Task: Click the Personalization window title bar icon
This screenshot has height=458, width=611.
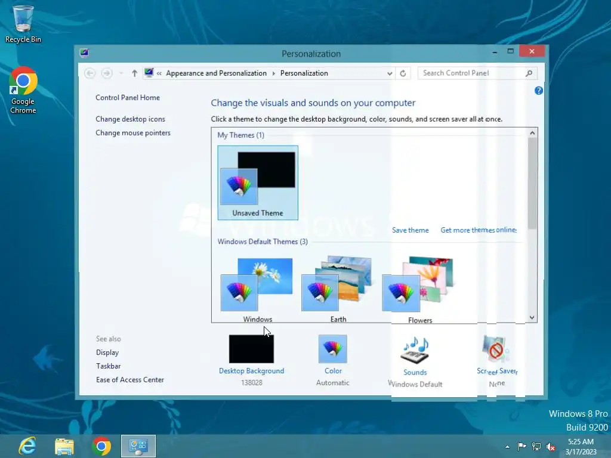Action: pos(84,53)
